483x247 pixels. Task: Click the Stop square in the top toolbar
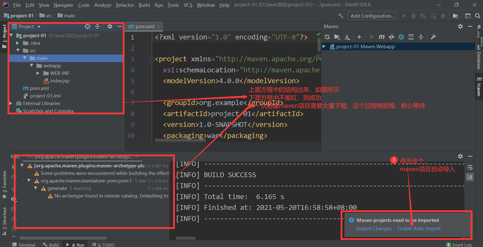(443, 16)
